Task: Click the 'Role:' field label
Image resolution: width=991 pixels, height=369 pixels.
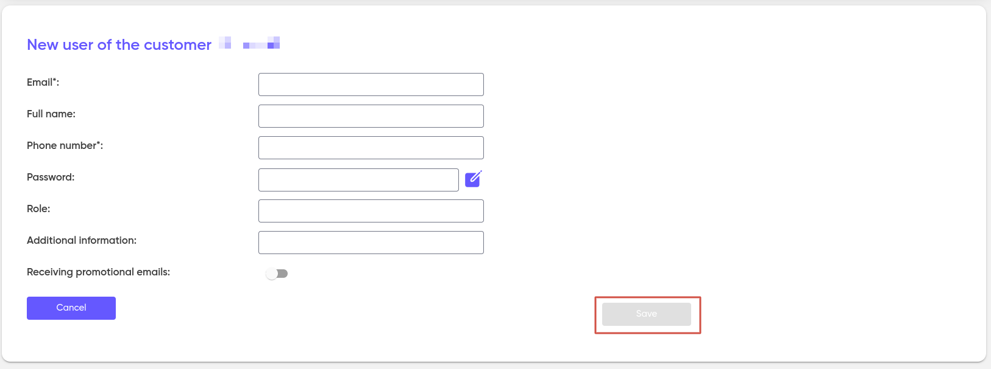Action: pos(38,209)
